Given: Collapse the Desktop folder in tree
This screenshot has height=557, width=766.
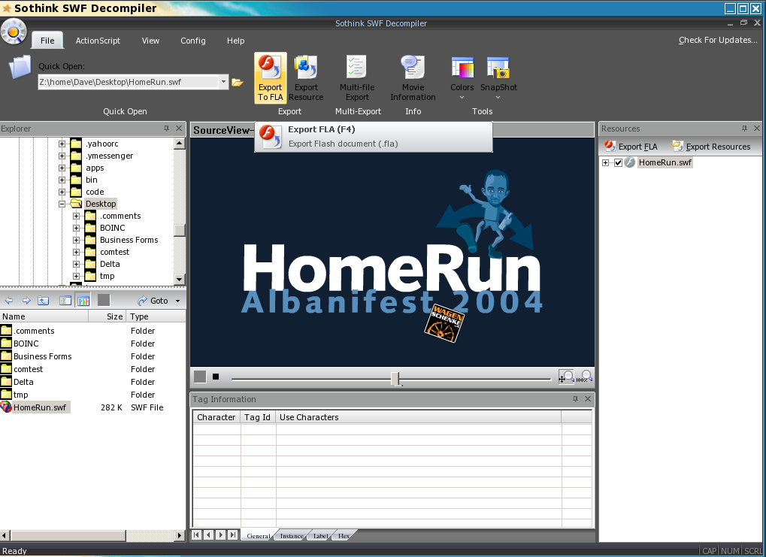Looking at the screenshot, I should point(62,204).
